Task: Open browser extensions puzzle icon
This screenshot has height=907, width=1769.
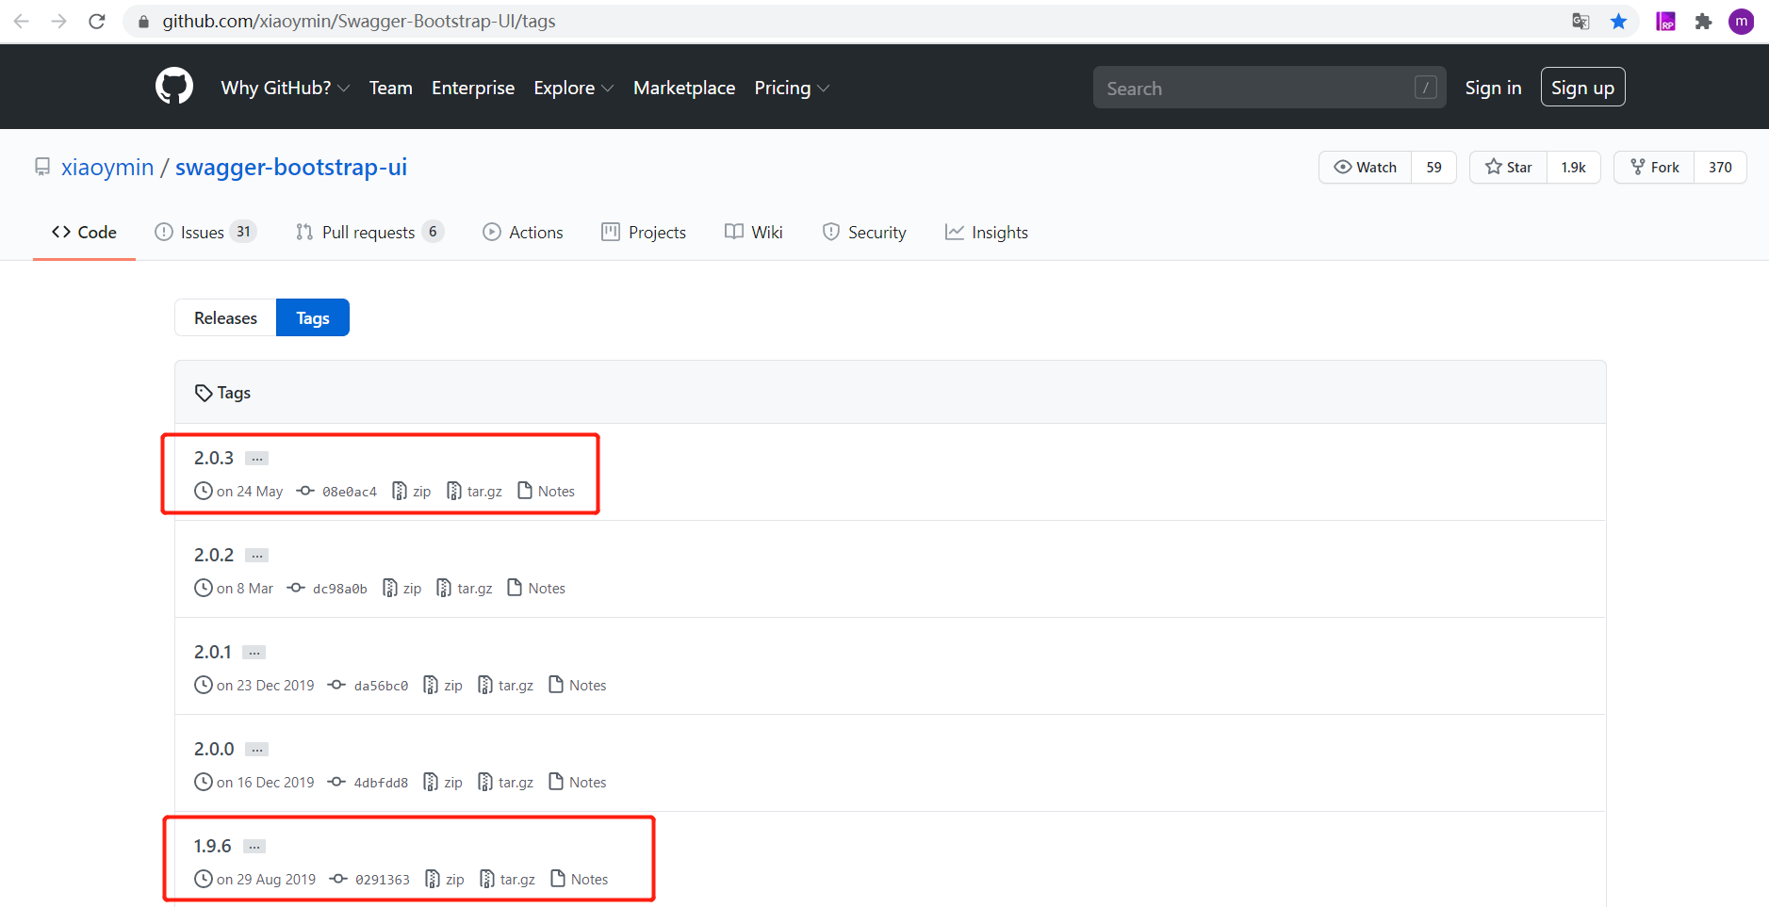Action: coord(1703,21)
